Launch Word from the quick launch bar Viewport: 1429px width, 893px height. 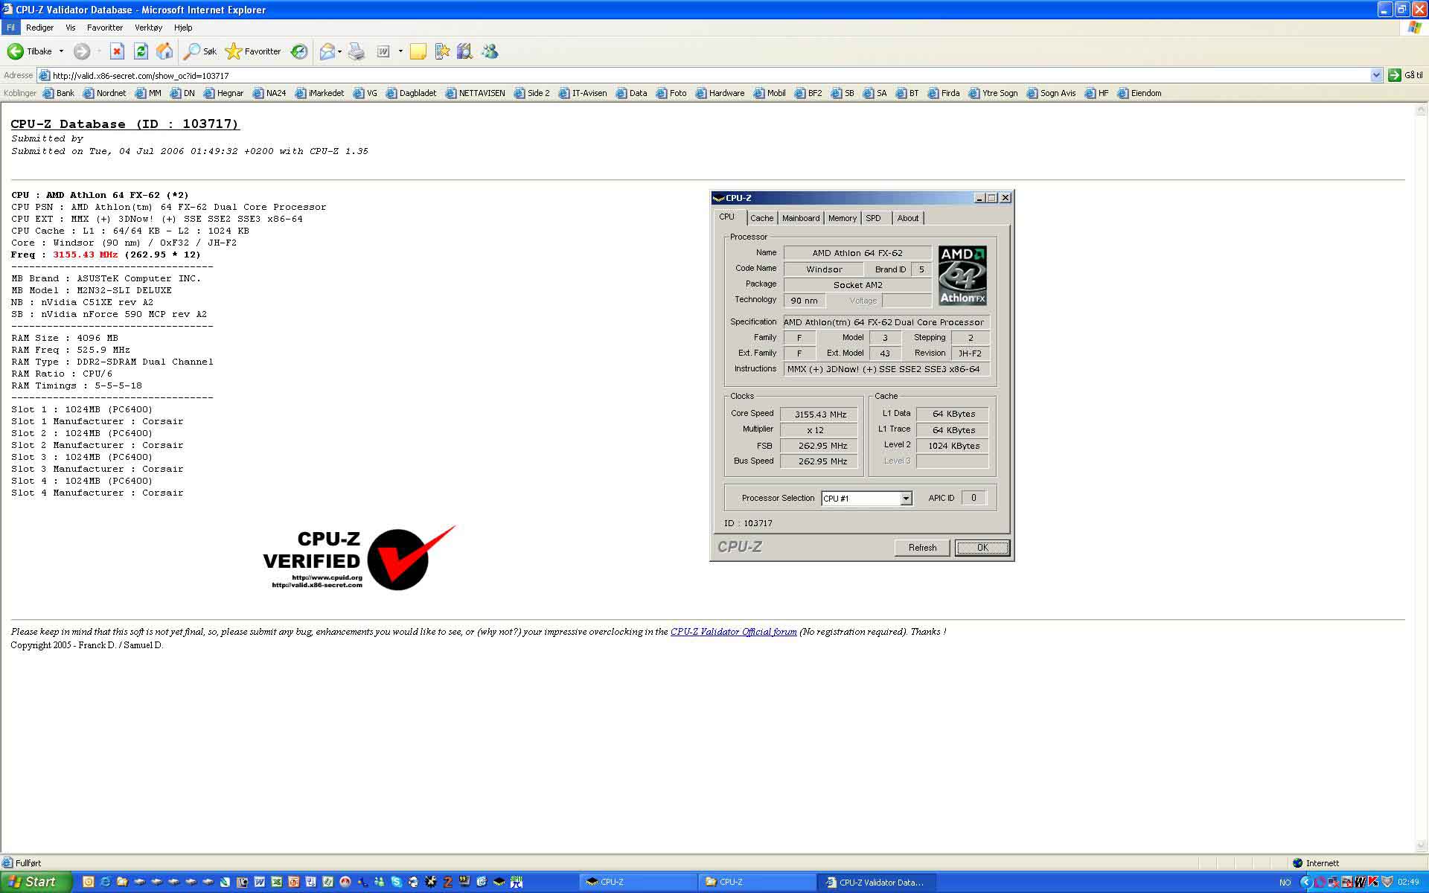click(x=260, y=882)
